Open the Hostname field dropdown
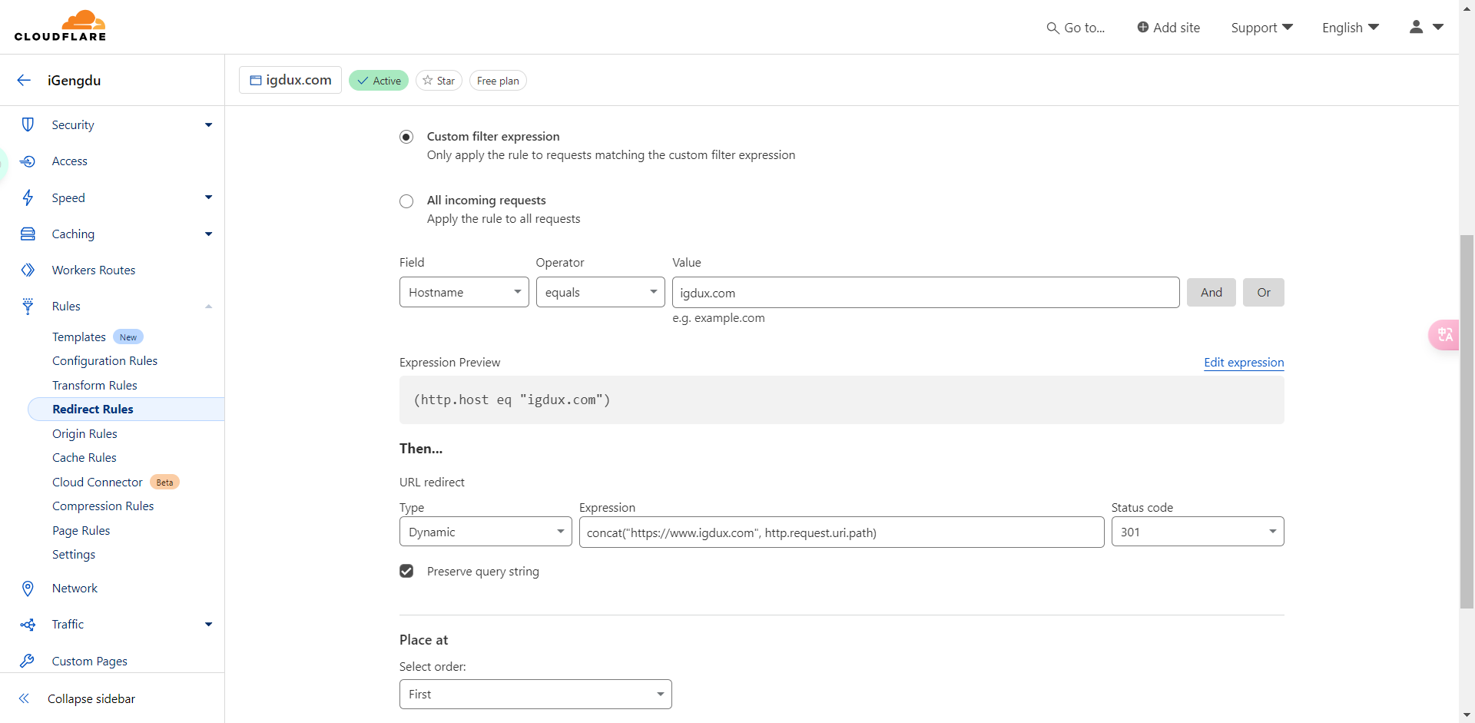The height and width of the screenshot is (723, 1475). coord(464,292)
